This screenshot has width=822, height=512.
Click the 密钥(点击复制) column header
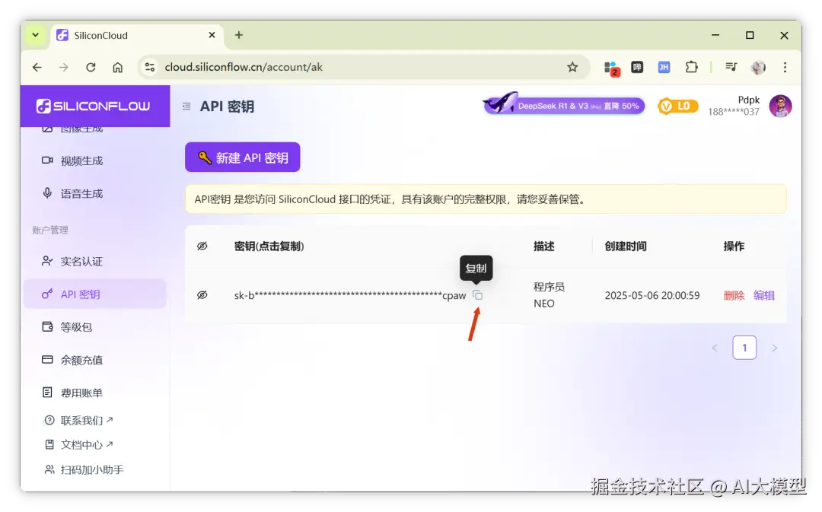tap(269, 246)
